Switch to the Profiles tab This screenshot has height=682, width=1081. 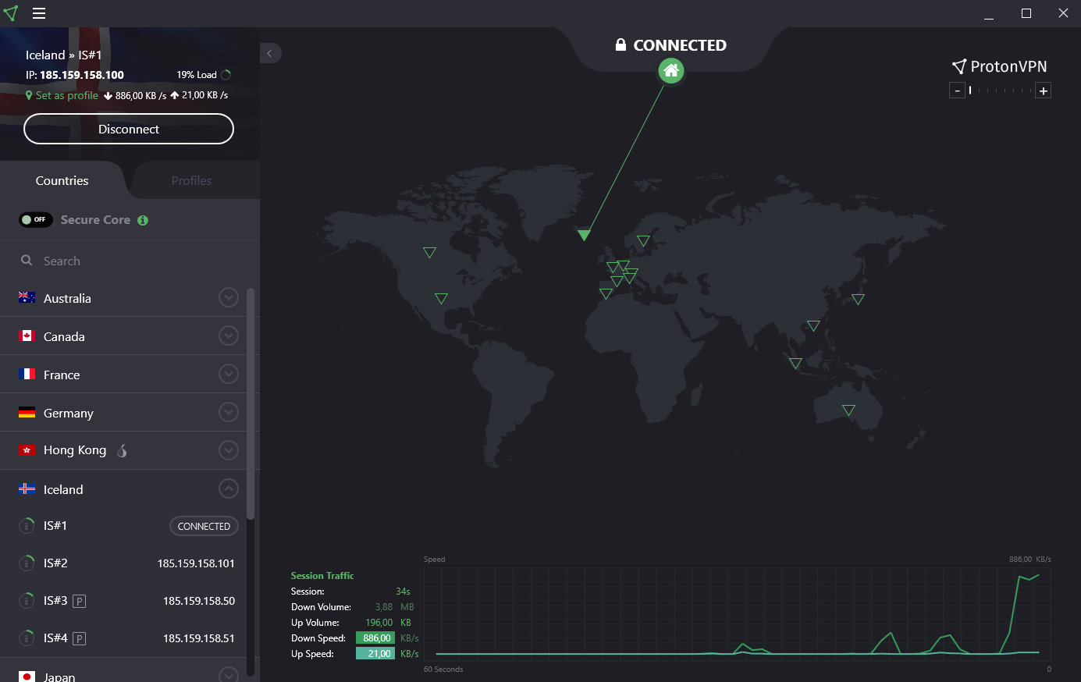191,180
